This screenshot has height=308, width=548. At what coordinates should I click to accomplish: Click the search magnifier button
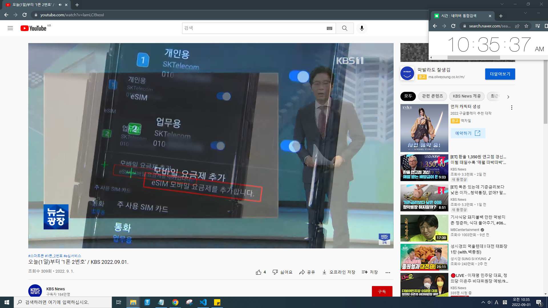[344, 28]
